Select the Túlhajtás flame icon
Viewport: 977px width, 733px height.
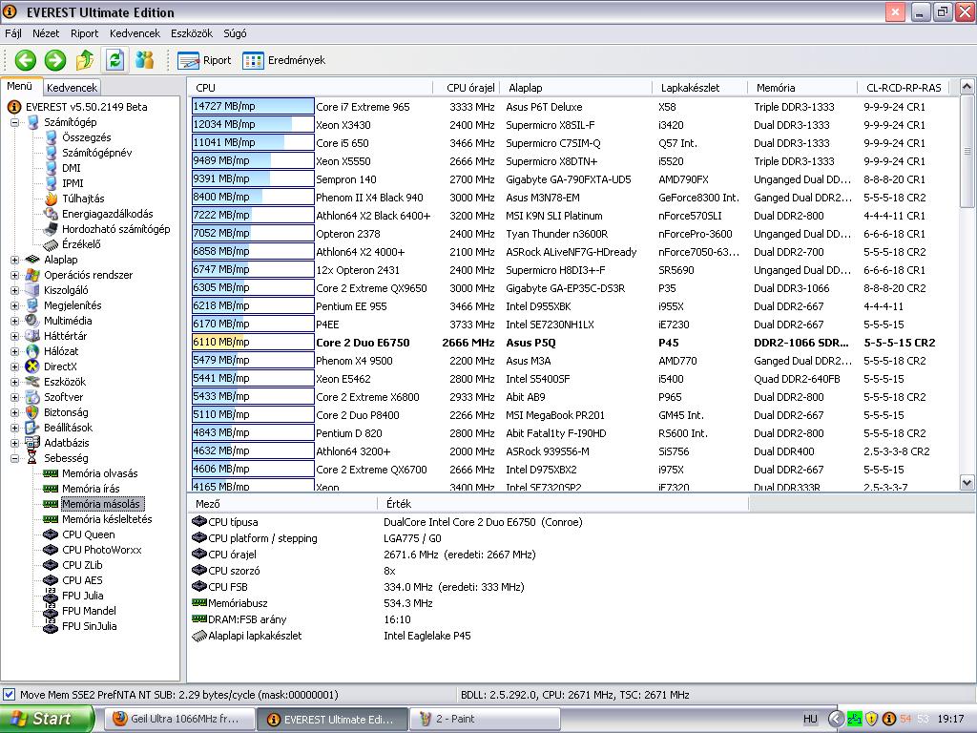click(52, 199)
